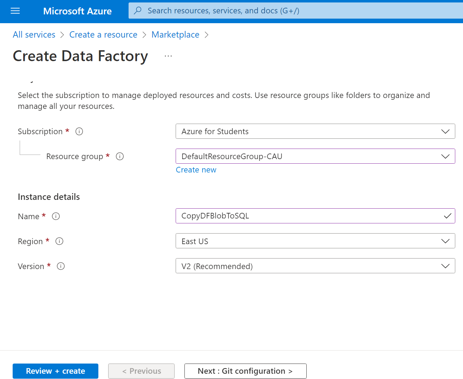Show Version info tooltip icon

click(61, 266)
